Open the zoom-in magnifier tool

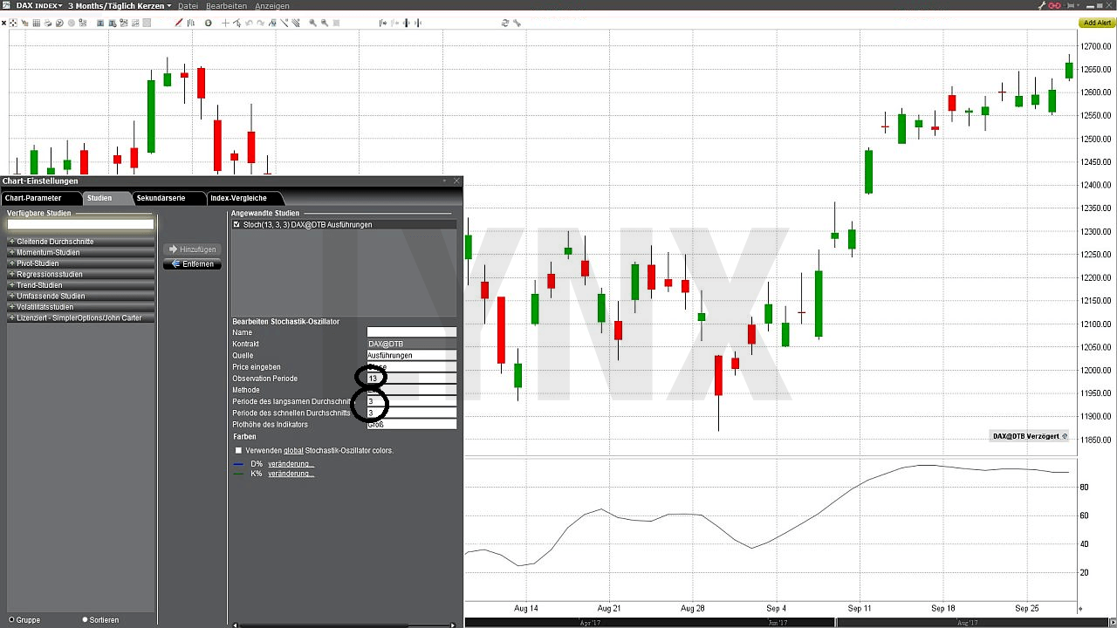click(x=312, y=23)
